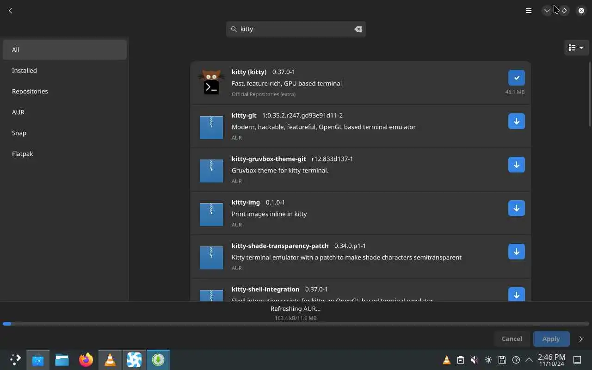The image size is (592, 370).
Task: Mark kitty-git for installation
Action: pyautogui.click(x=516, y=121)
